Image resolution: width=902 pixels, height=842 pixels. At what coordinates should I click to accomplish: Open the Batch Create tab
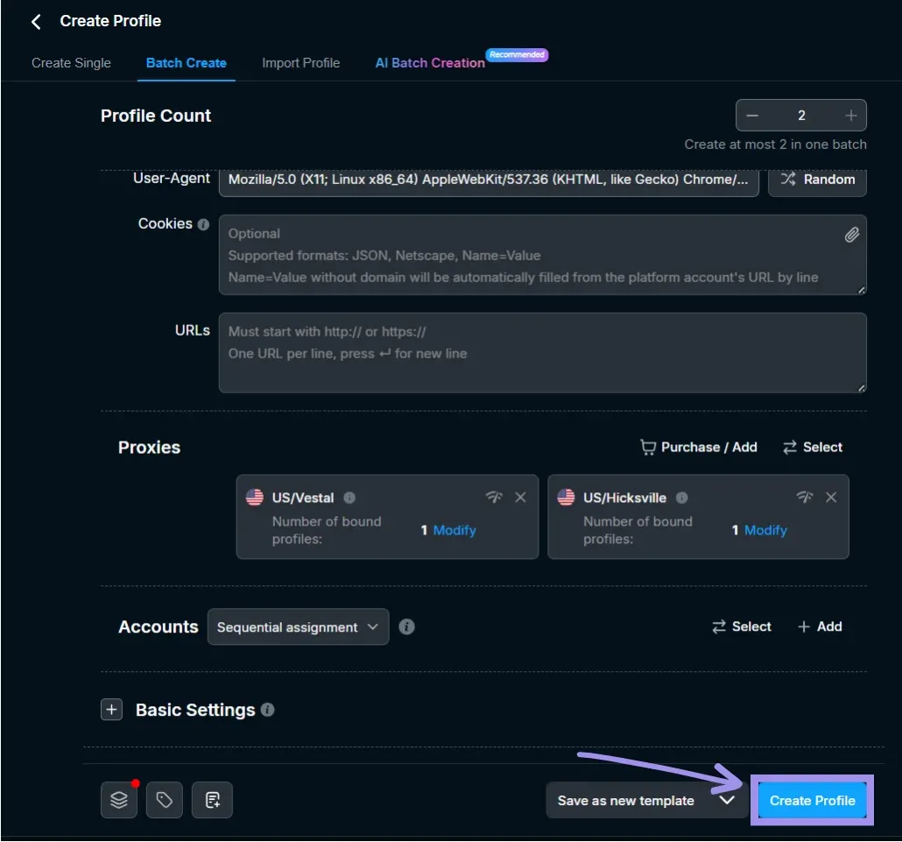pyautogui.click(x=187, y=63)
